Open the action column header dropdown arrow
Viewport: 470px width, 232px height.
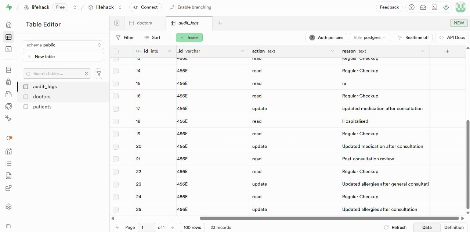coord(333,51)
